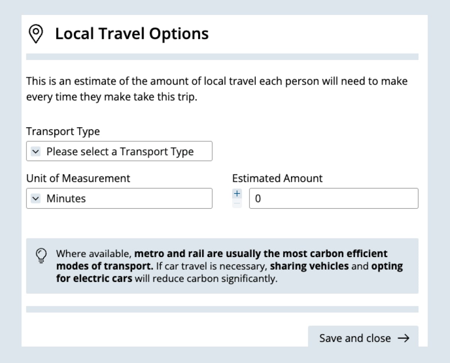The image size is (450, 363).
Task: Open the "Please select a Transport Type" dropdown
Action: [x=119, y=152]
